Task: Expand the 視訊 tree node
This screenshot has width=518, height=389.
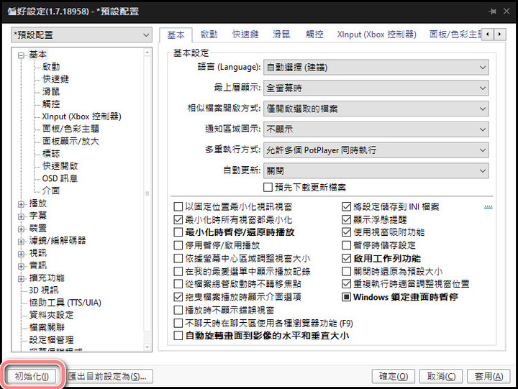Action: [21, 254]
